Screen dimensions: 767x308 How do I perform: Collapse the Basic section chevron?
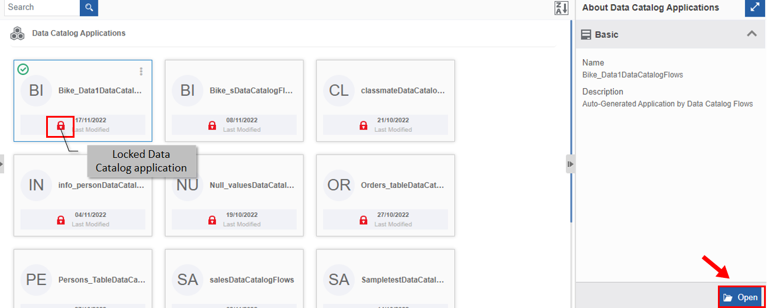(x=752, y=34)
